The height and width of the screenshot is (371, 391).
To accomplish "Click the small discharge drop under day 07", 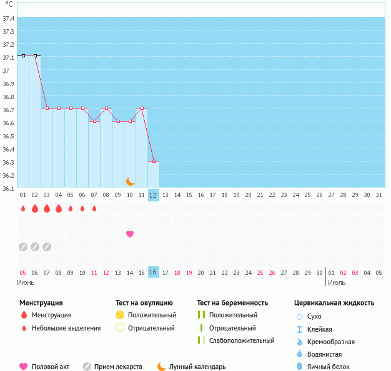I will (x=94, y=208).
